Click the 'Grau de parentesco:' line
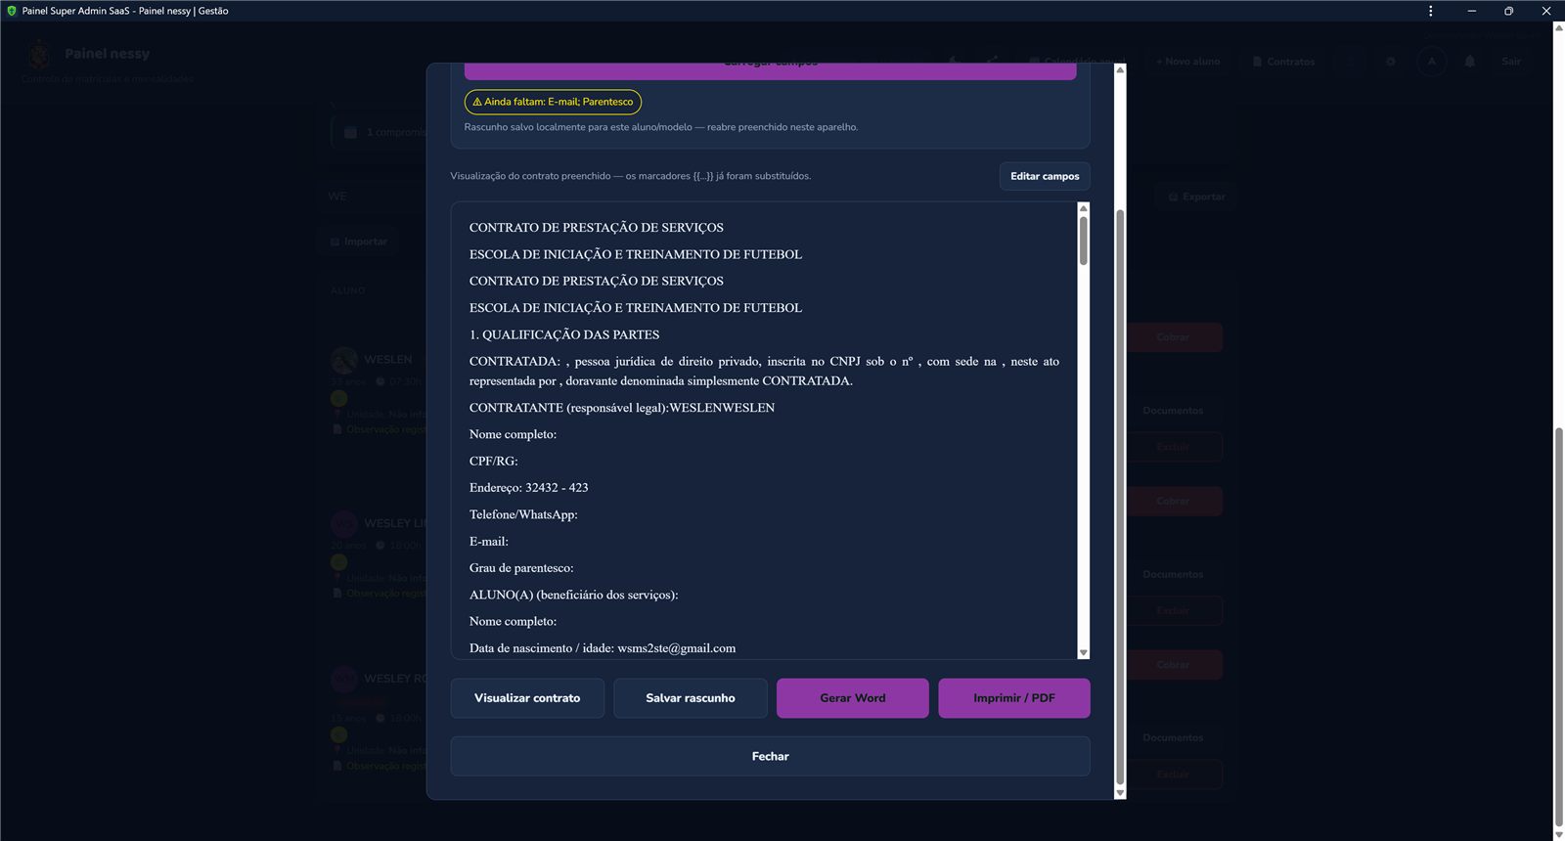This screenshot has height=841, width=1565. click(x=521, y=568)
